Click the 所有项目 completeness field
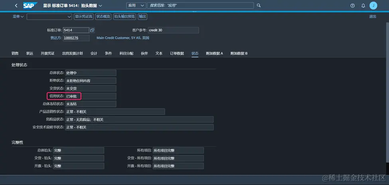 (x=178, y=150)
